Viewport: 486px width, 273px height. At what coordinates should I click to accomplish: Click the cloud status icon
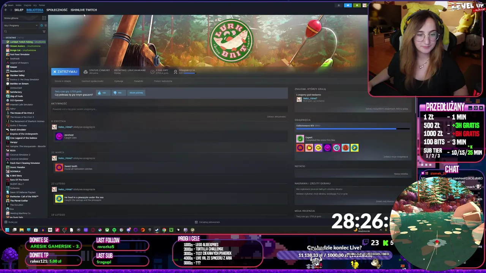tap(85, 72)
